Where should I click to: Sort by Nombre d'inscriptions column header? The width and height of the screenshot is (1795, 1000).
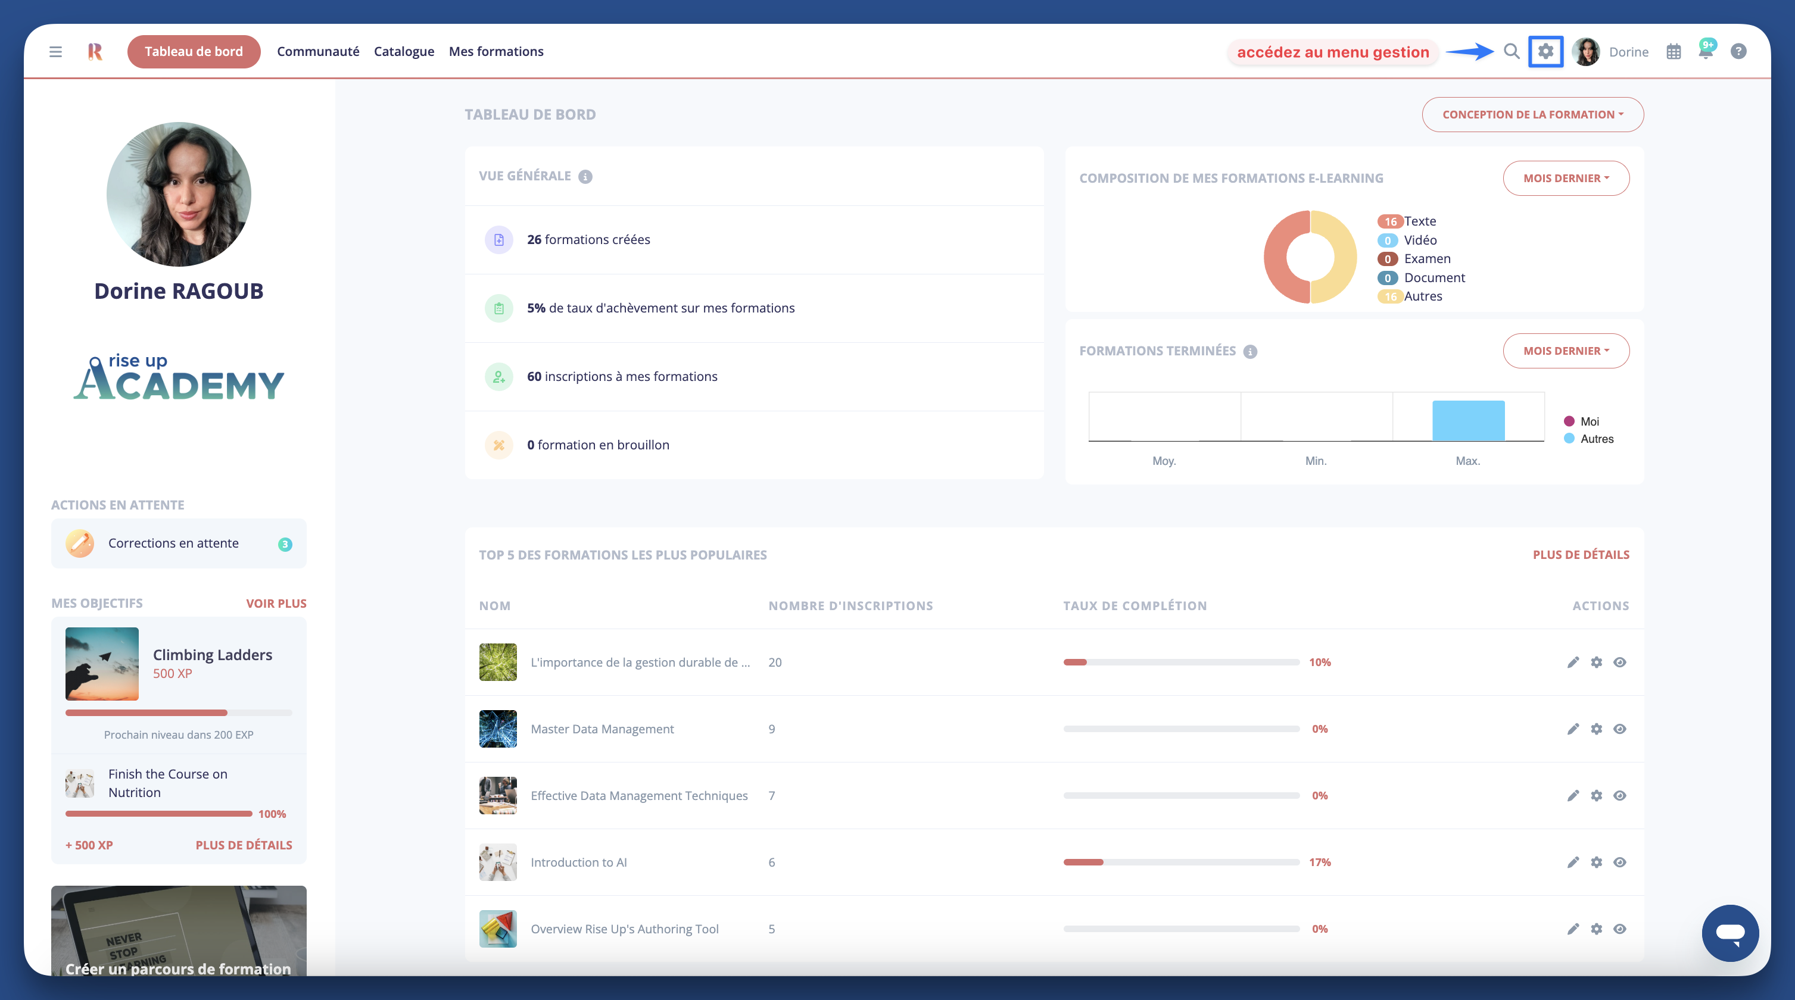850,606
